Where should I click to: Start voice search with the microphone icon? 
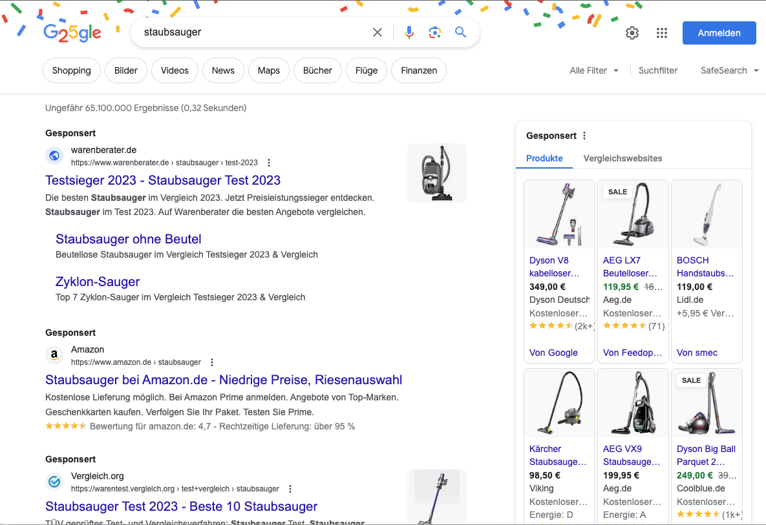pyautogui.click(x=409, y=32)
